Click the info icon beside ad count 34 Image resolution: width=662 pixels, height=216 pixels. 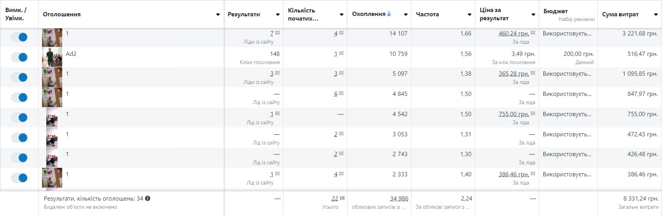tap(148, 199)
